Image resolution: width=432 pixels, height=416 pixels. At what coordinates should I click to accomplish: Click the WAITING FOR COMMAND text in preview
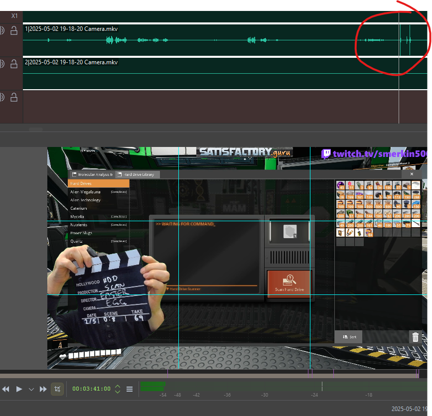tap(185, 224)
